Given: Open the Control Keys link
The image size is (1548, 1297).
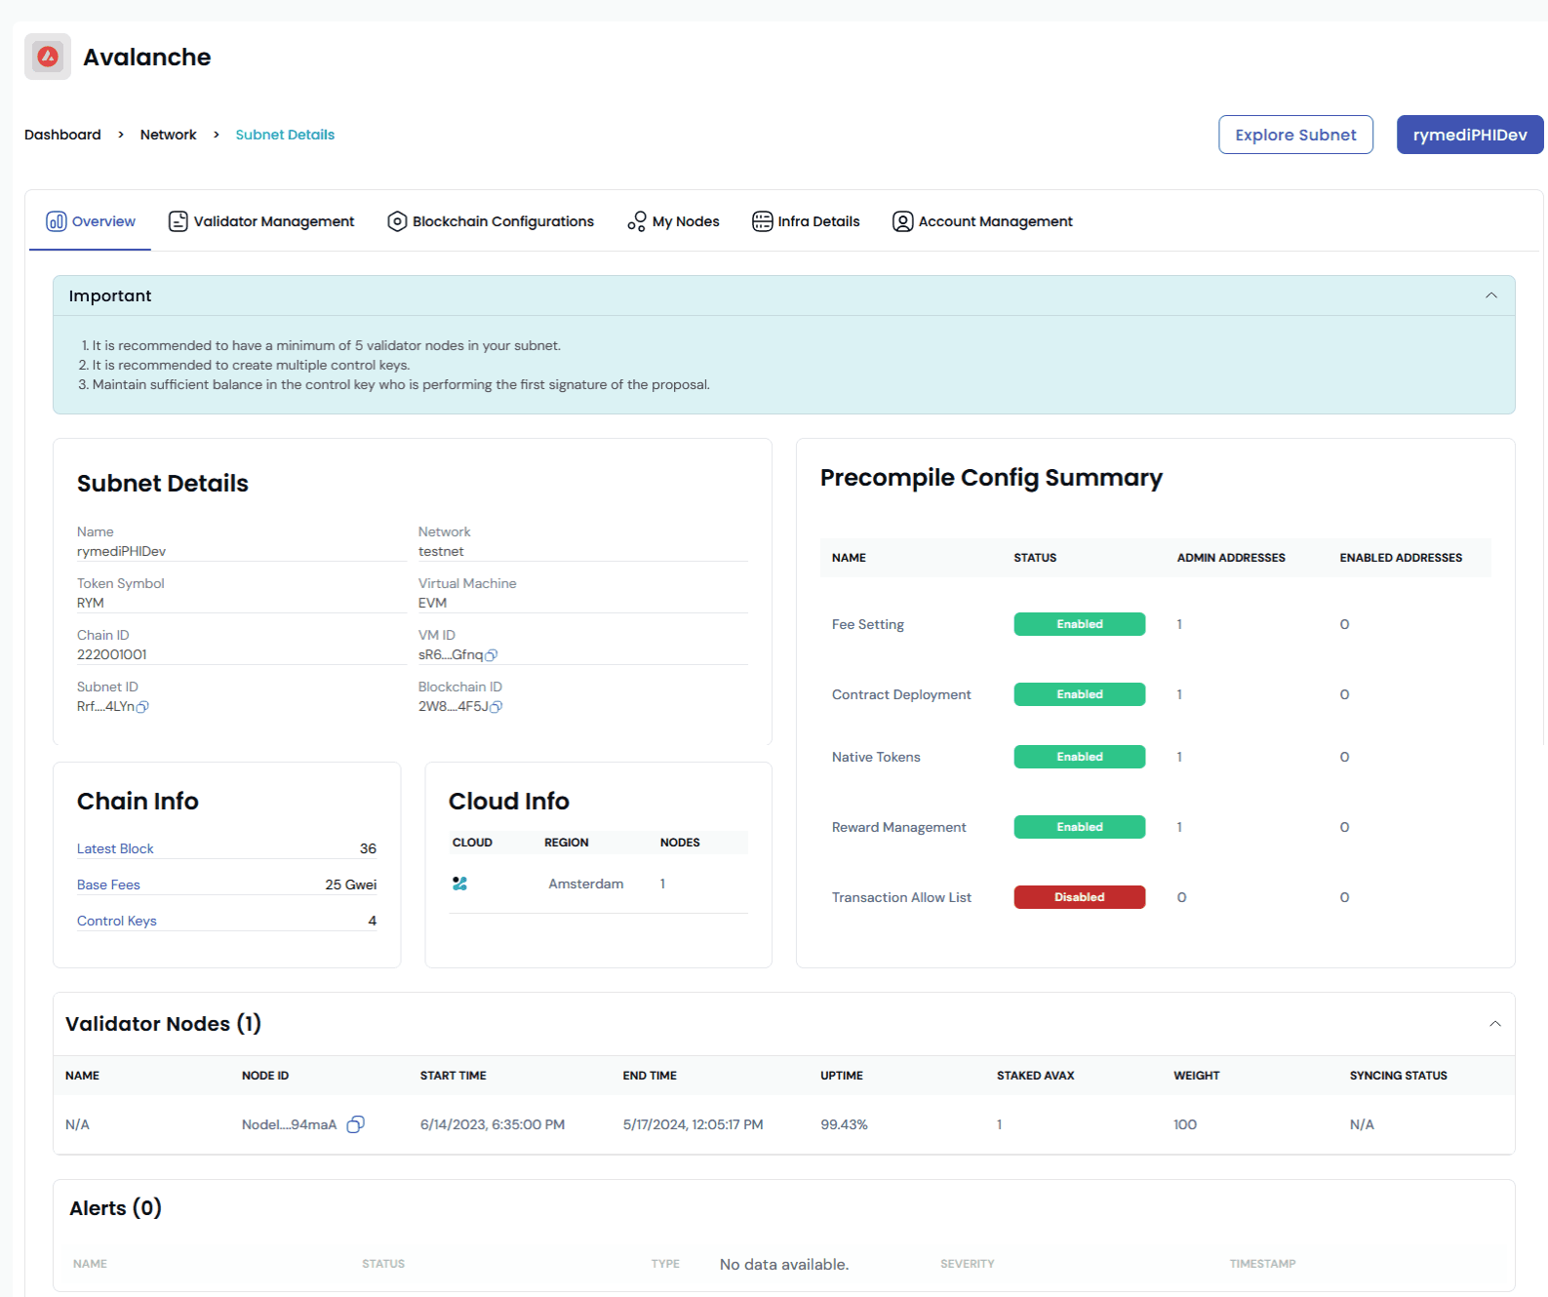Looking at the screenshot, I should tap(117, 921).
